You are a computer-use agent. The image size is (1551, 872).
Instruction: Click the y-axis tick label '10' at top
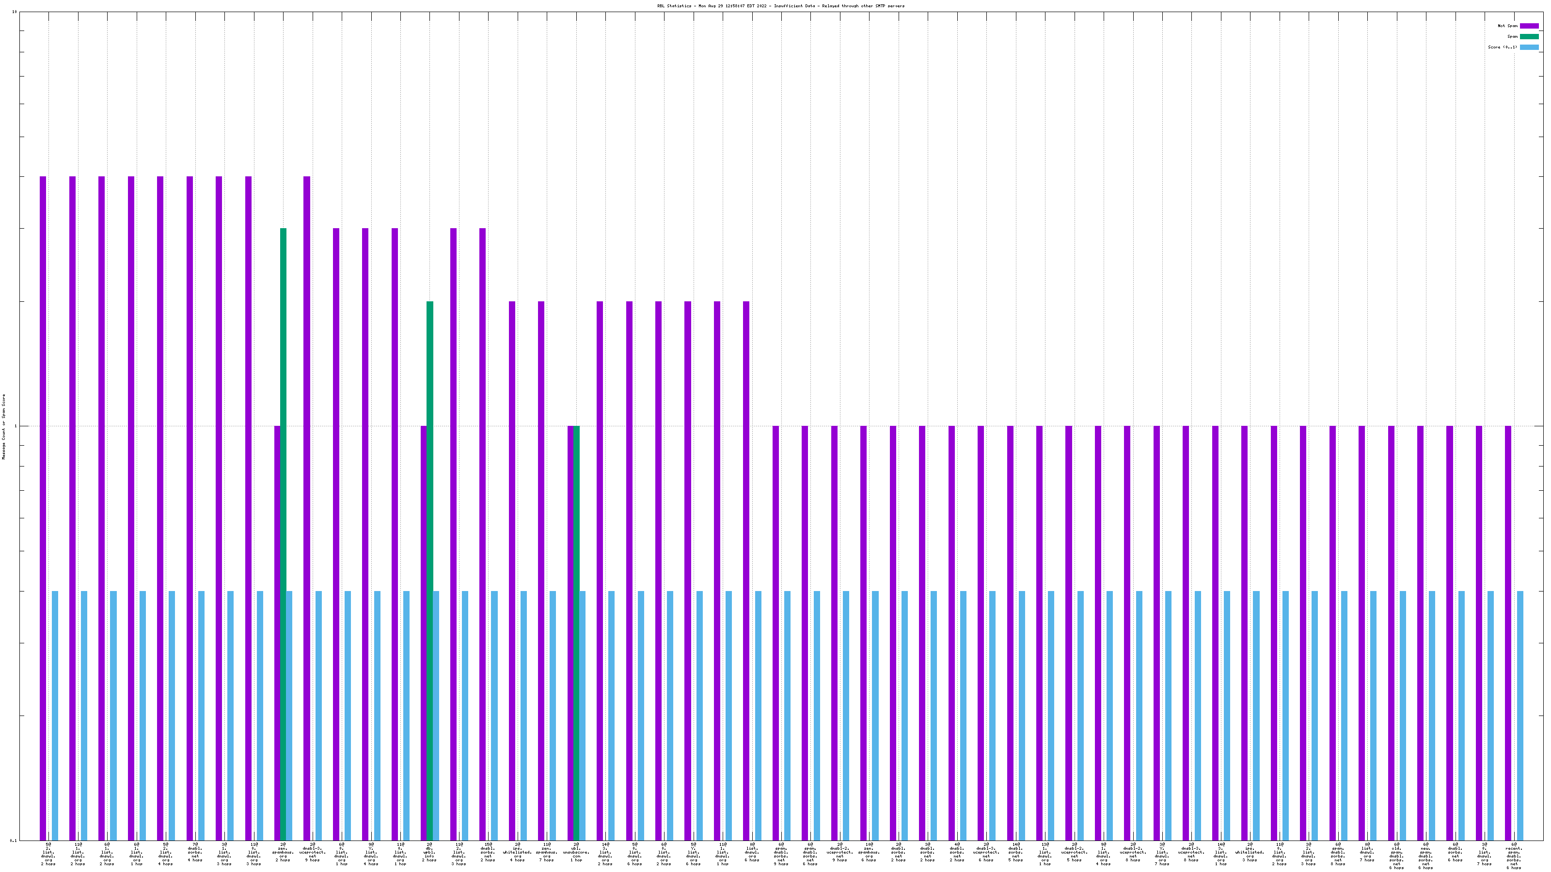pos(15,12)
